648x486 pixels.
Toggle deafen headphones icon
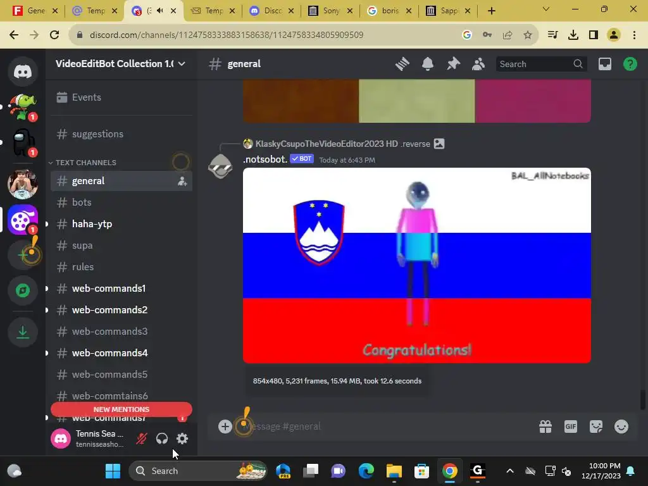(162, 439)
